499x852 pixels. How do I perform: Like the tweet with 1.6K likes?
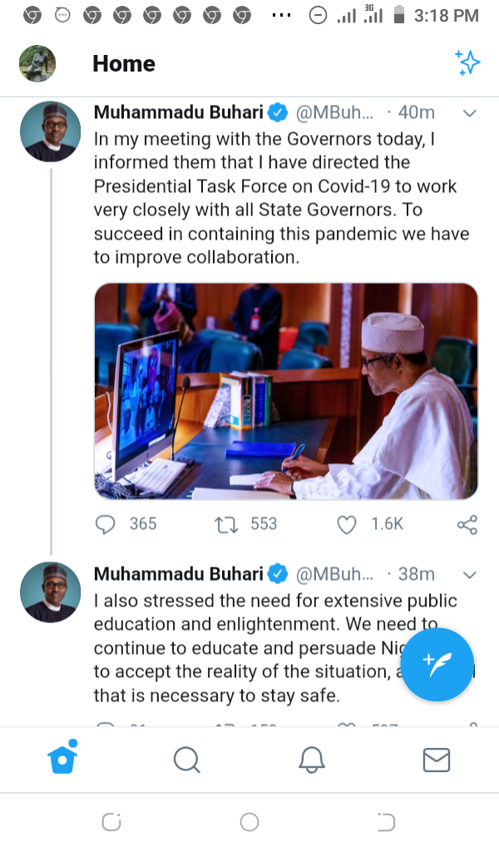(346, 524)
